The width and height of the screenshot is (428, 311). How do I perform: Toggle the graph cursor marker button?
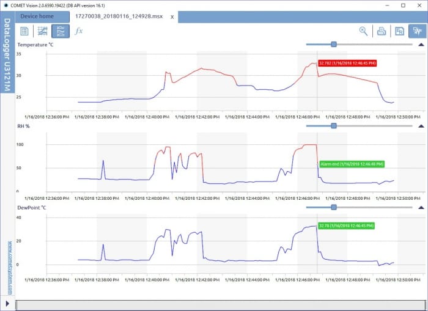tap(417, 31)
